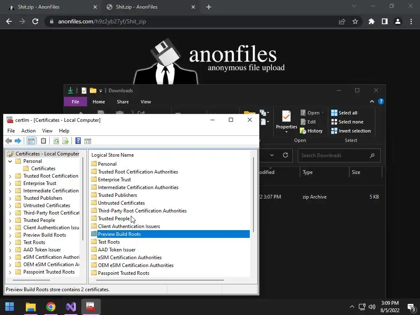
Task: Open the certlm File menu
Action: [11, 131]
